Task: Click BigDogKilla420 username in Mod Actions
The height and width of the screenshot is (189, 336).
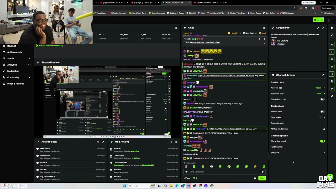Action: click(148, 165)
